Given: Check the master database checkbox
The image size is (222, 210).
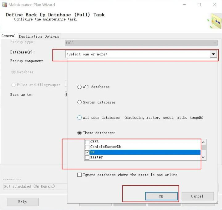Looking at the screenshot, I should click(x=87, y=157).
